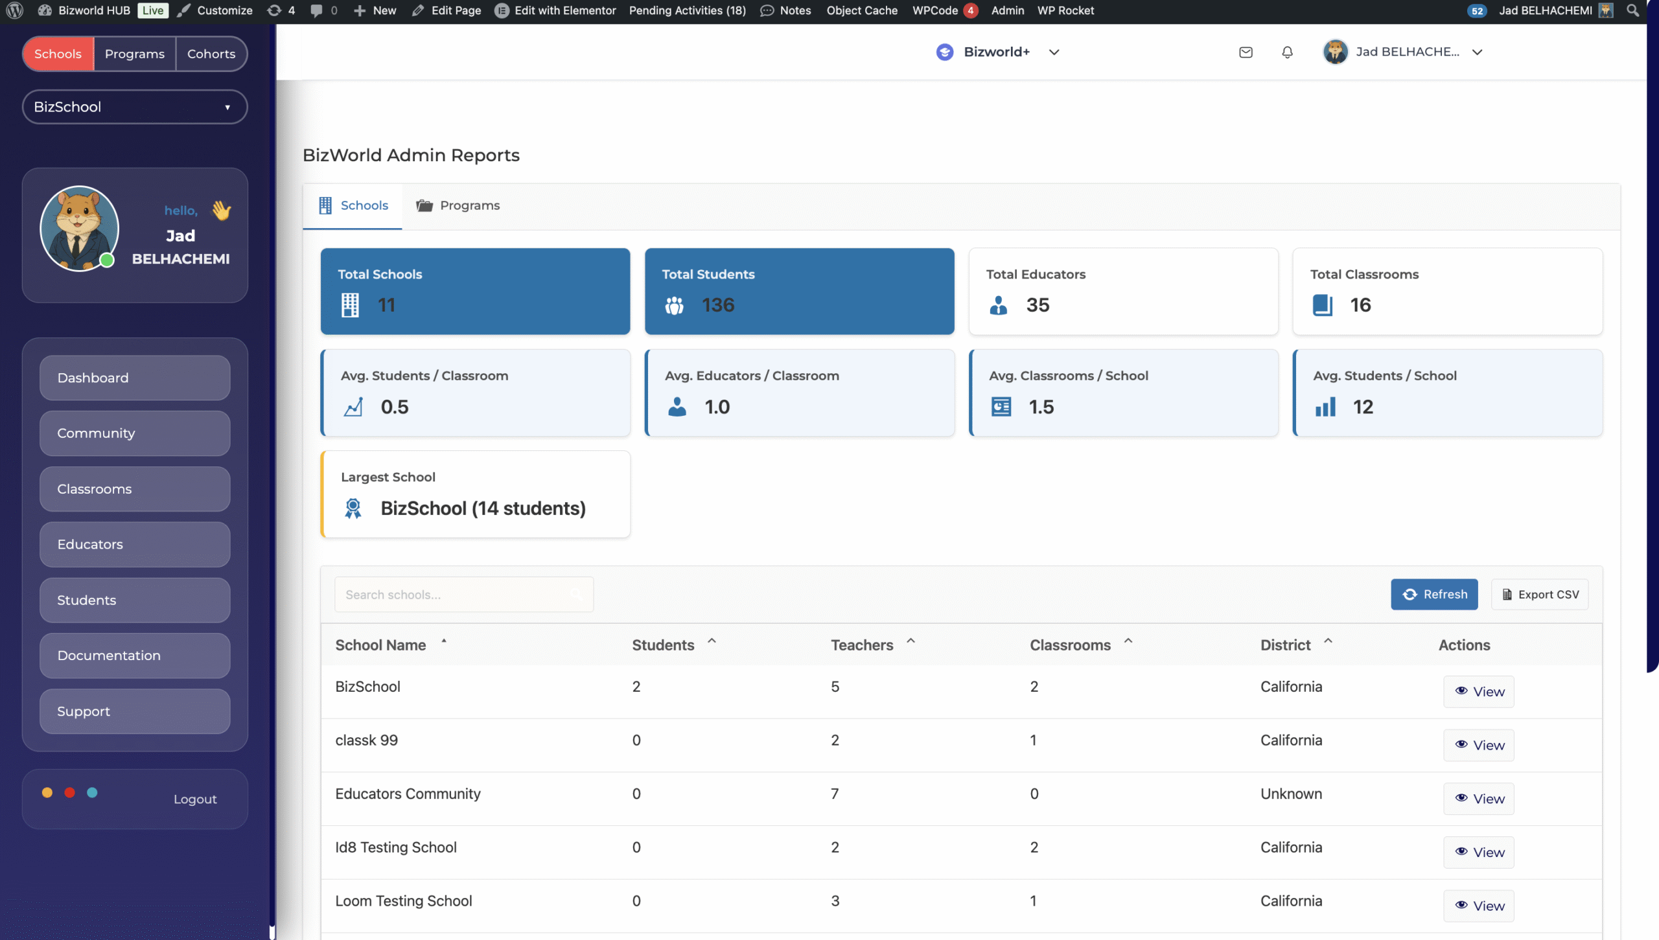Click the waving hand emoji in profile card
Screen dimensions: 1659x940
pyautogui.click(x=221, y=210)
